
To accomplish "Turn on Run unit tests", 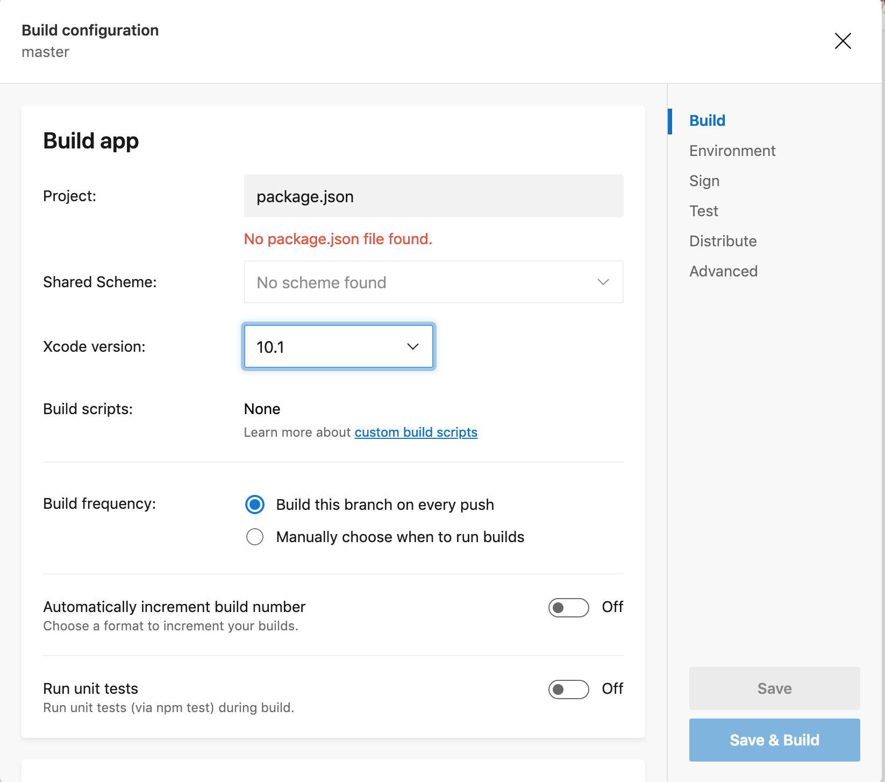I will coord(568,689).
